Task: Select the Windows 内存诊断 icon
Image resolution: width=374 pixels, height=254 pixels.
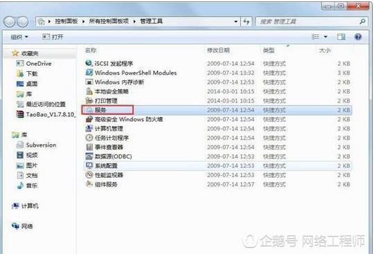Action: tap(89, 82)
